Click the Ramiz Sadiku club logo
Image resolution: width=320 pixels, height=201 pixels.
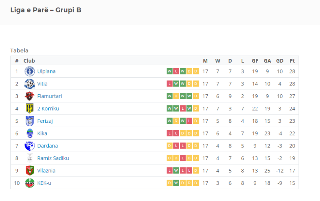(30, 158)
